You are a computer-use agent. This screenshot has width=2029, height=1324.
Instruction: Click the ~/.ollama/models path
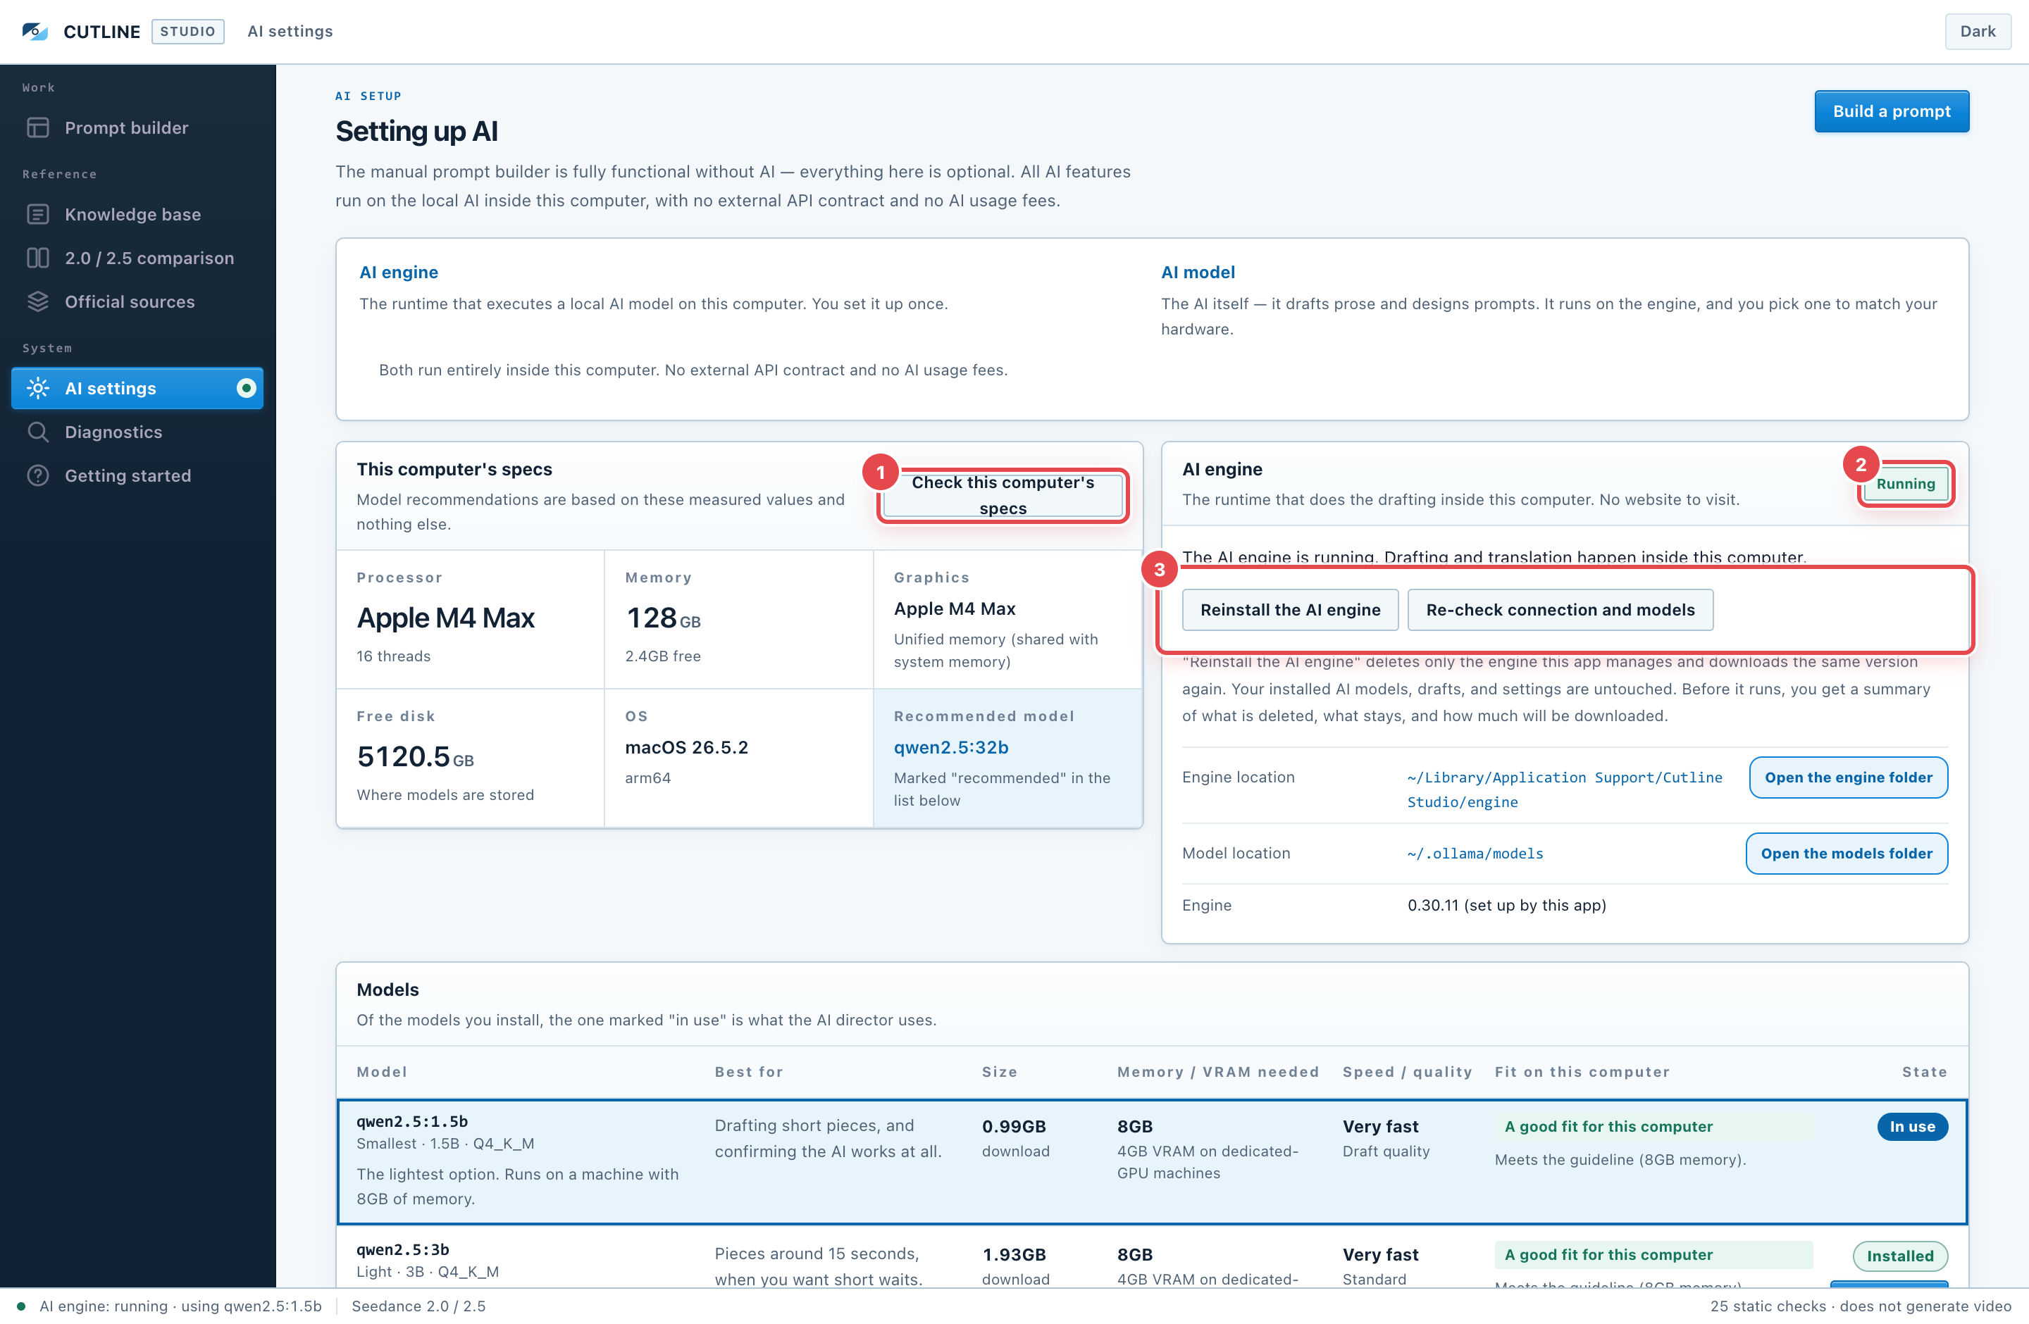[1475, 854]
